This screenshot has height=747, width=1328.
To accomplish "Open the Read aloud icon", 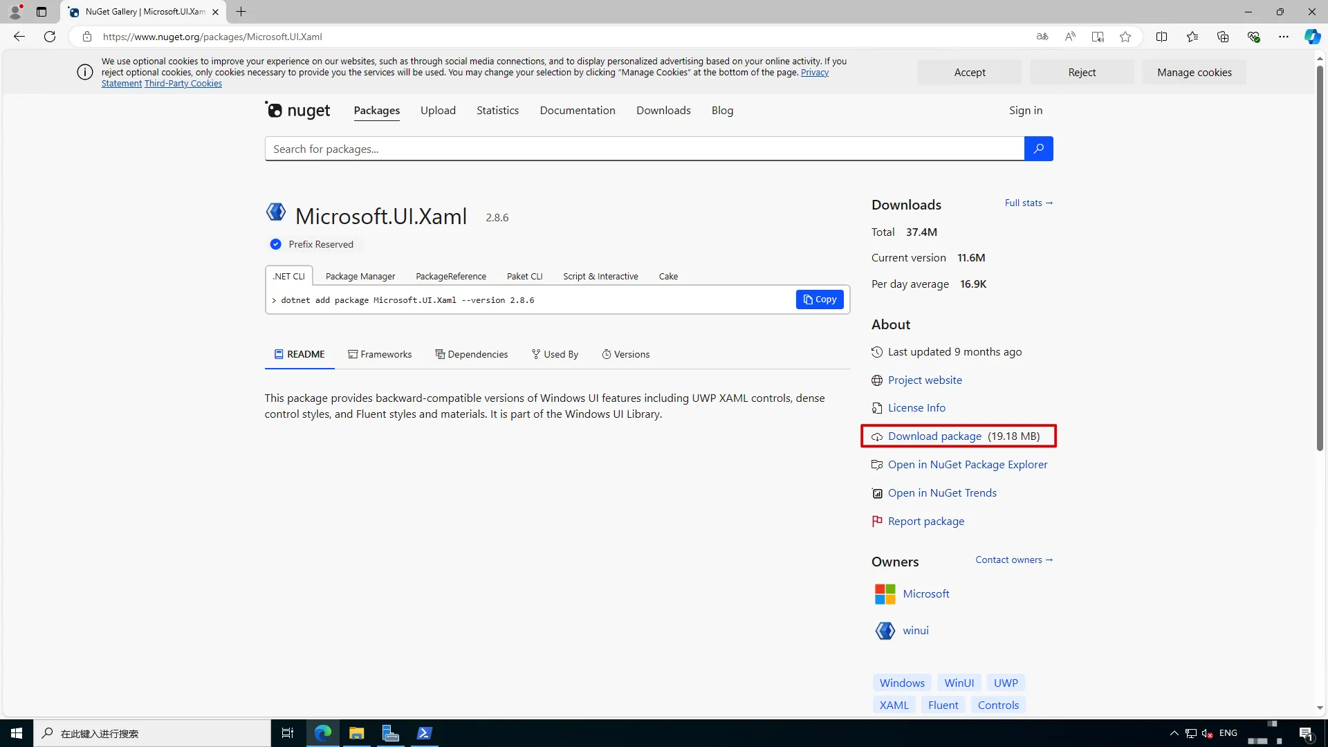I will [x=1069, y=37].
